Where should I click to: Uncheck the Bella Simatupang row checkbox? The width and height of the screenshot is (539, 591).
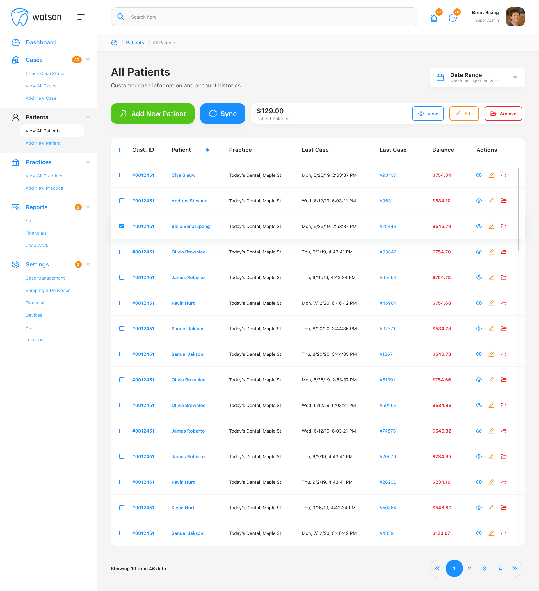click(122, 226)
